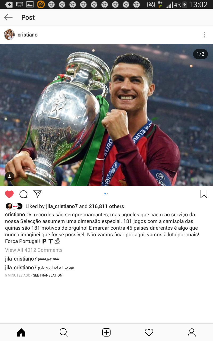The height and width of the screenshot is (341, 213).
Task: View All 4012 Comments
Action: [34, 250]
